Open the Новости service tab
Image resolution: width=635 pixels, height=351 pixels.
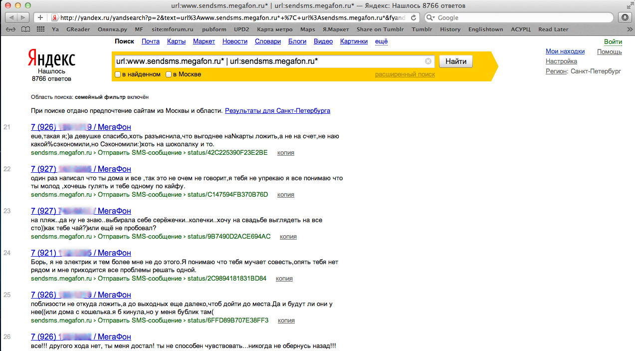coord(234,41)
